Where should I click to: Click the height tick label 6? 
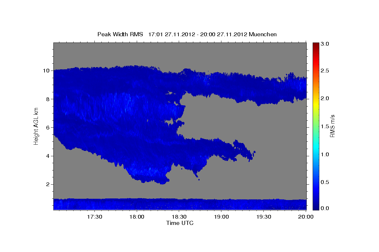[49, 128]
